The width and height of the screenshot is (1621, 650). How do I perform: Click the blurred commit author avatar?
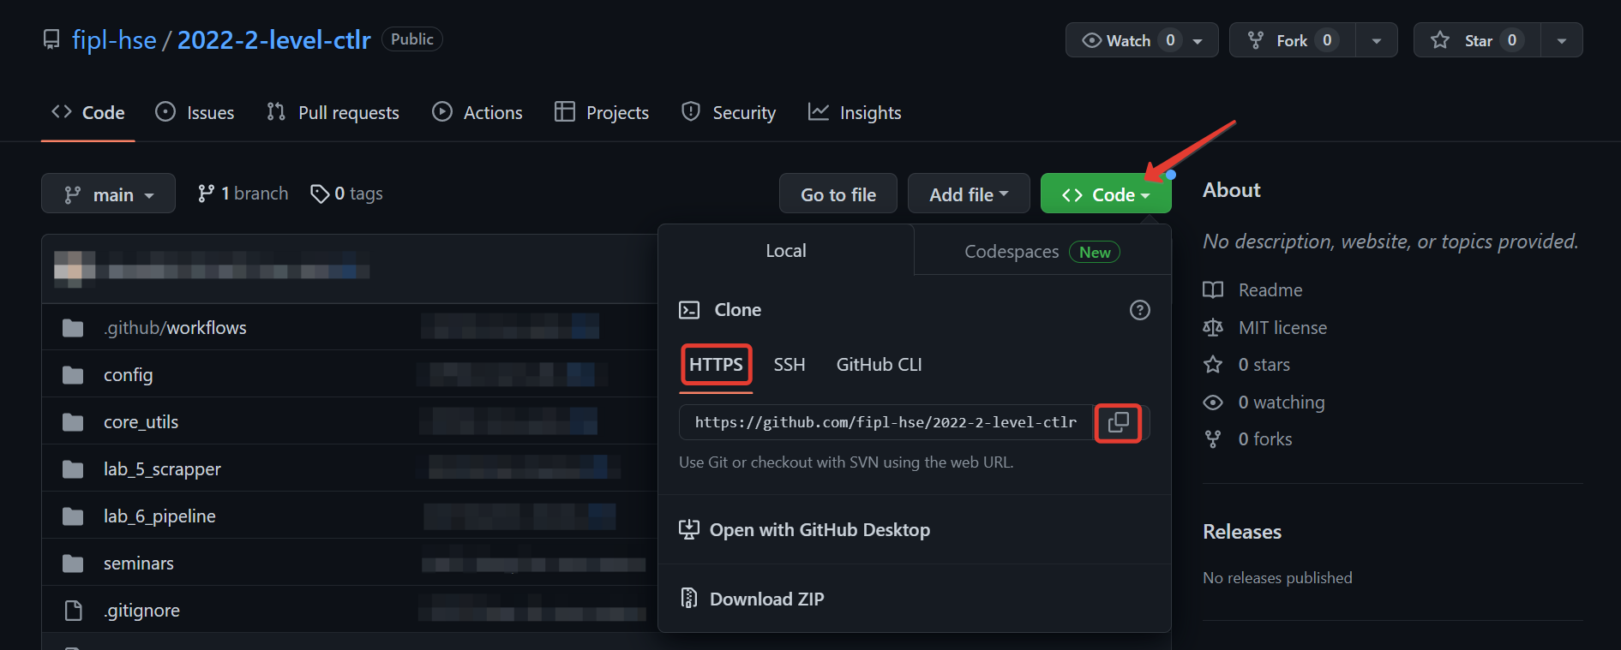[74, 269]
